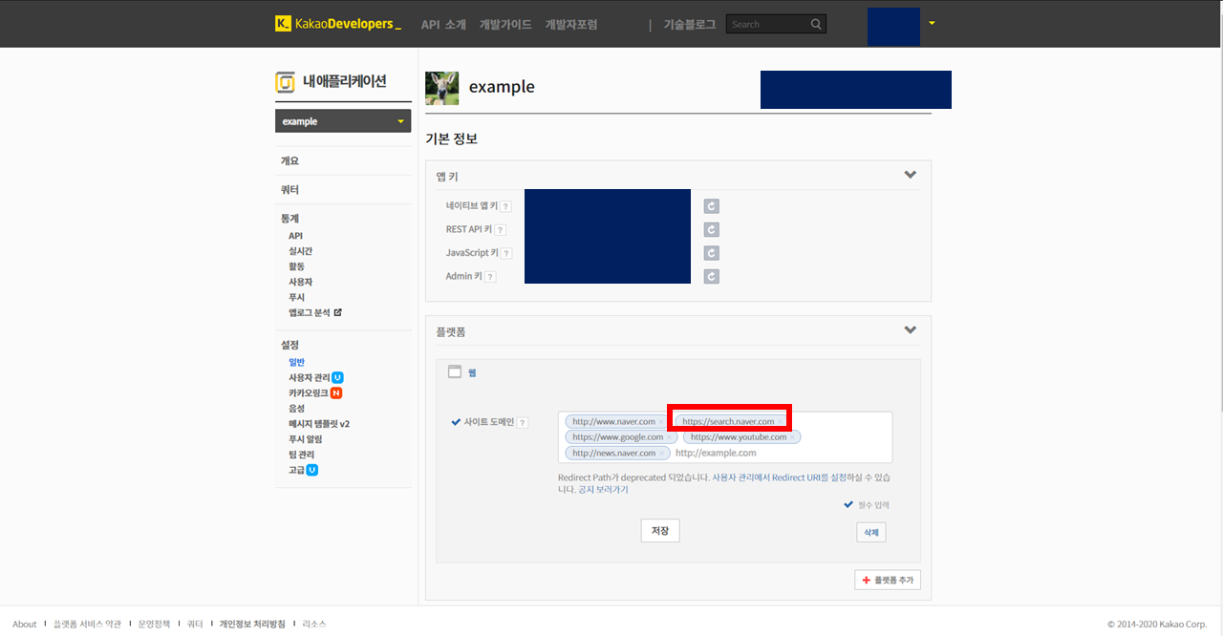Image resolution: width=1223 pixels, height=636 pixels.
Task: Click the Kakao Developers logo
Action: point(338,24)
